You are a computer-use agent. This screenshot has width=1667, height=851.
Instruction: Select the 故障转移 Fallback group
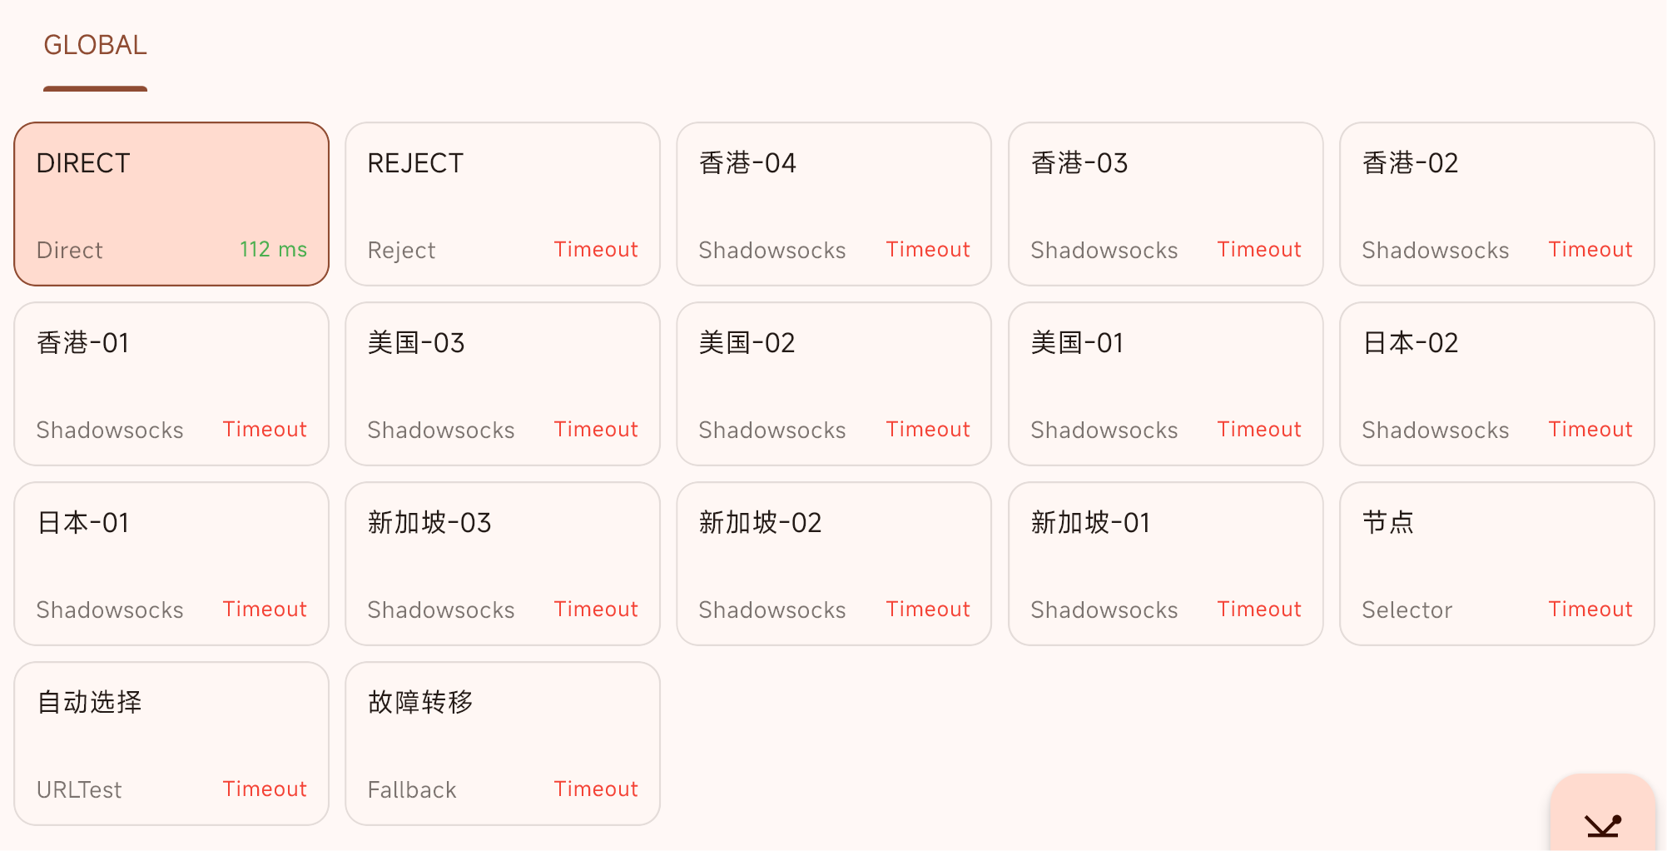click(503, 744)
